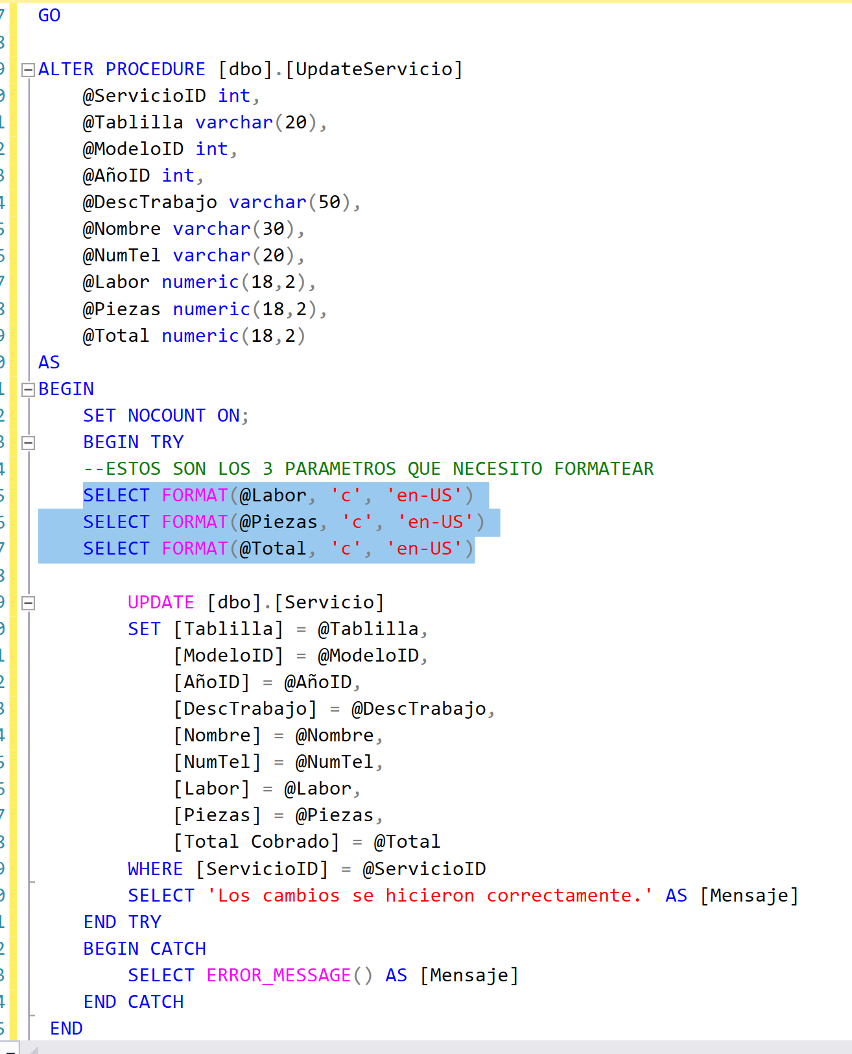This screenshot has width=852, height=1054.
Task: Click the [ModeloID] = @ModeloID assignment
Action: [301, 656]
